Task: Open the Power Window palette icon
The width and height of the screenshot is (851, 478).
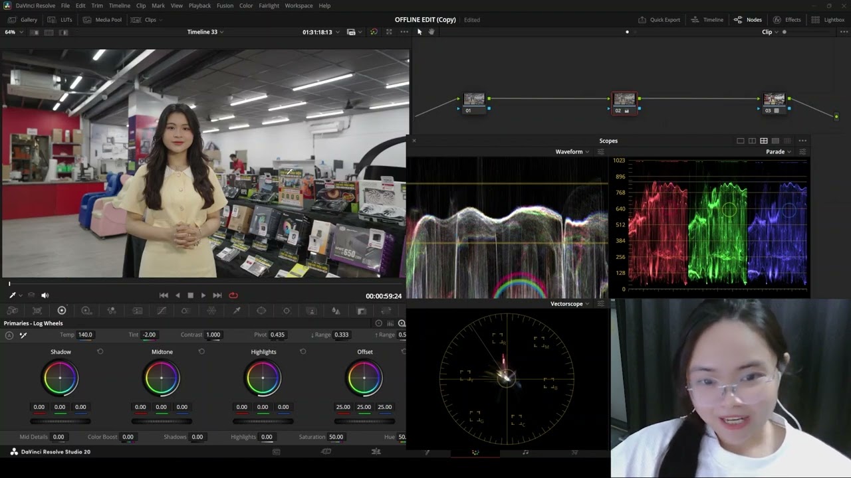Action: pos(261,311)
